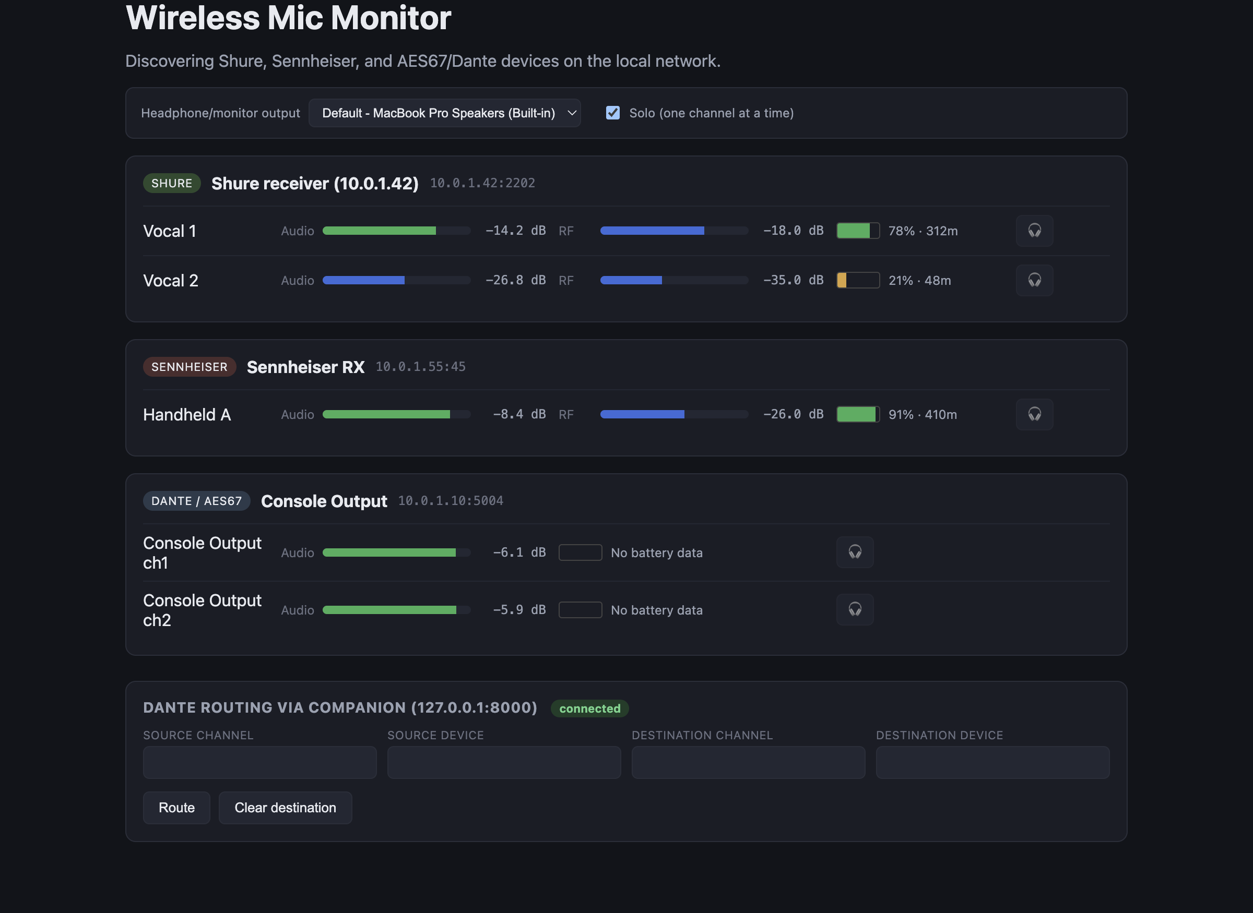Image resolution: width=1253 pixels, height=913 pixels.
Task: Click the 21% · 48m battery text
Action: (x=919, y=281)
